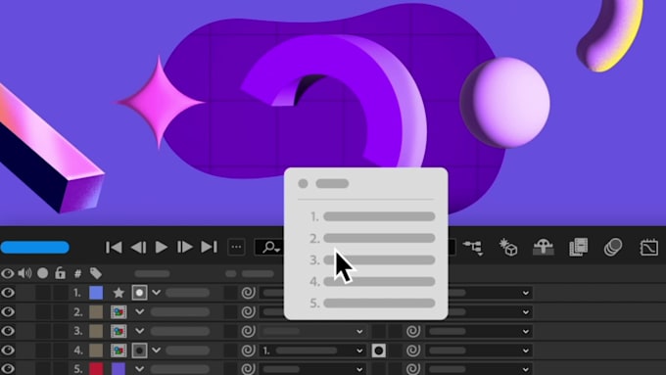The height and width of the screenshot is (375, 666).
Task: Click the blue timecode bar
Action: pos(35,247)
